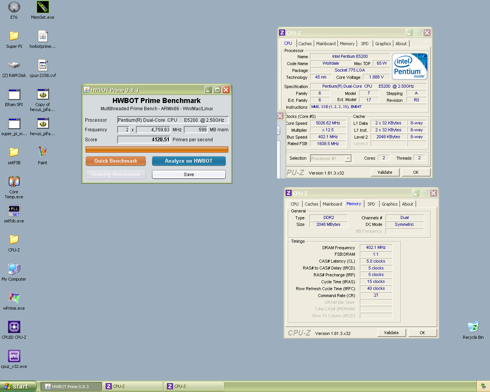Click OK in the Memory CPU-Z window
This screenshot has width=490, height=392.
pos(422,333)
